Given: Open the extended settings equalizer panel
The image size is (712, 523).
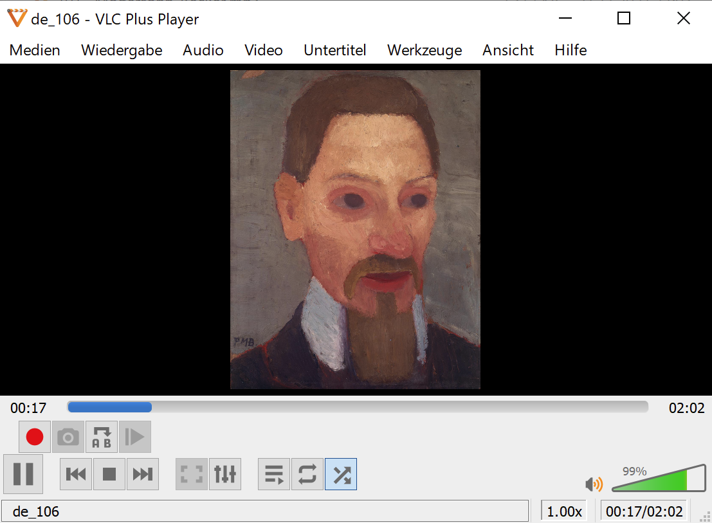Looking at the screenshot, I should click(x=225, y=475).
